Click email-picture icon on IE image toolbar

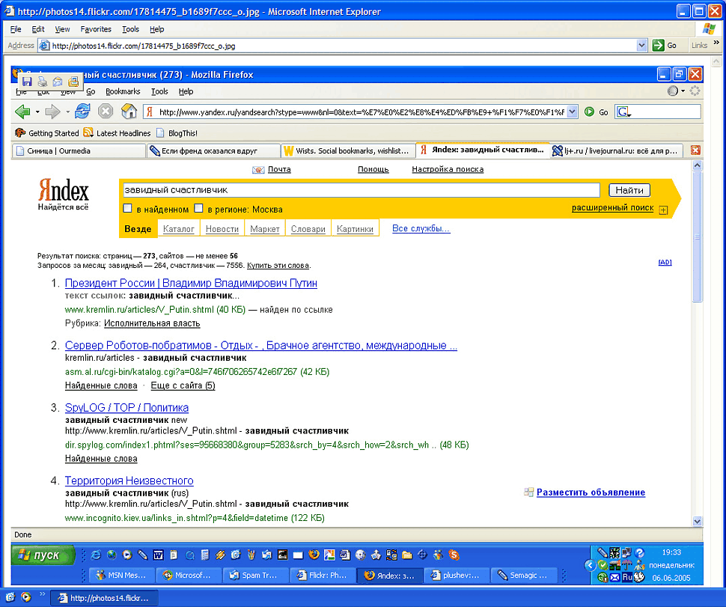coord(58,82)
